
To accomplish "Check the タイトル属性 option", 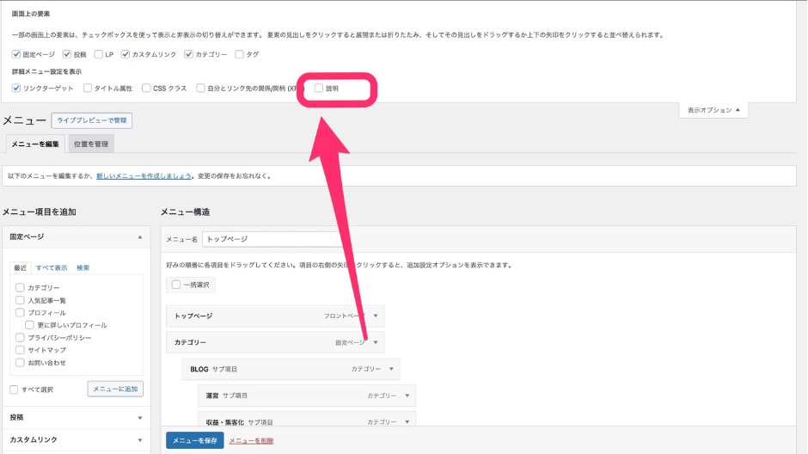I will tap(88, 88).
